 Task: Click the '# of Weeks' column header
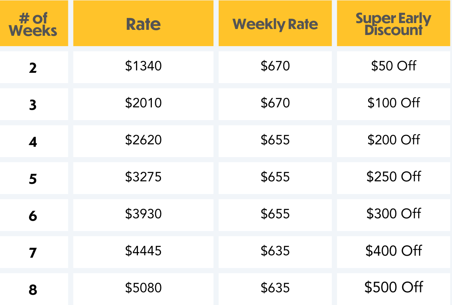click(x=33, y=24)
